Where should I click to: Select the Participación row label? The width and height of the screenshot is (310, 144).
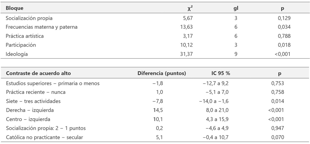pos(21,45)
